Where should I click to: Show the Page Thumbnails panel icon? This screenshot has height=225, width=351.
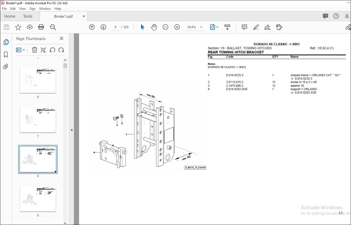(x=6, y=42)
